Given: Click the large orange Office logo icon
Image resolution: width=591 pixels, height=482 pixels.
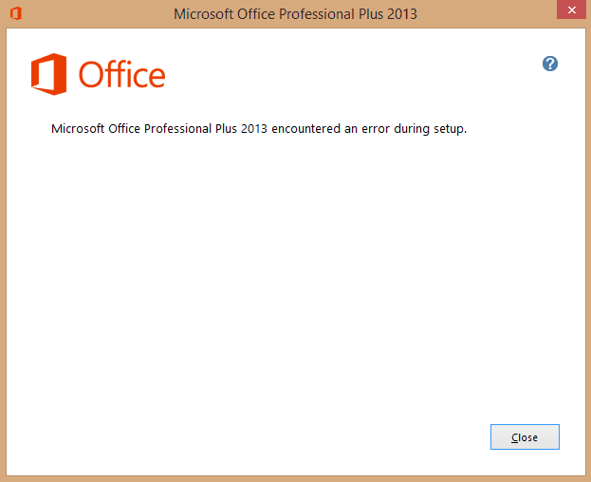Looking at the screenshot, I should [x=49, y=74].
